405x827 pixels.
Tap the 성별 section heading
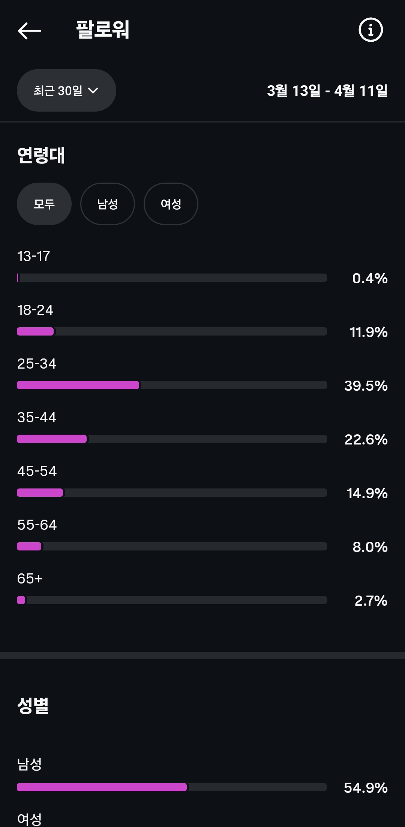click(33, 706)
